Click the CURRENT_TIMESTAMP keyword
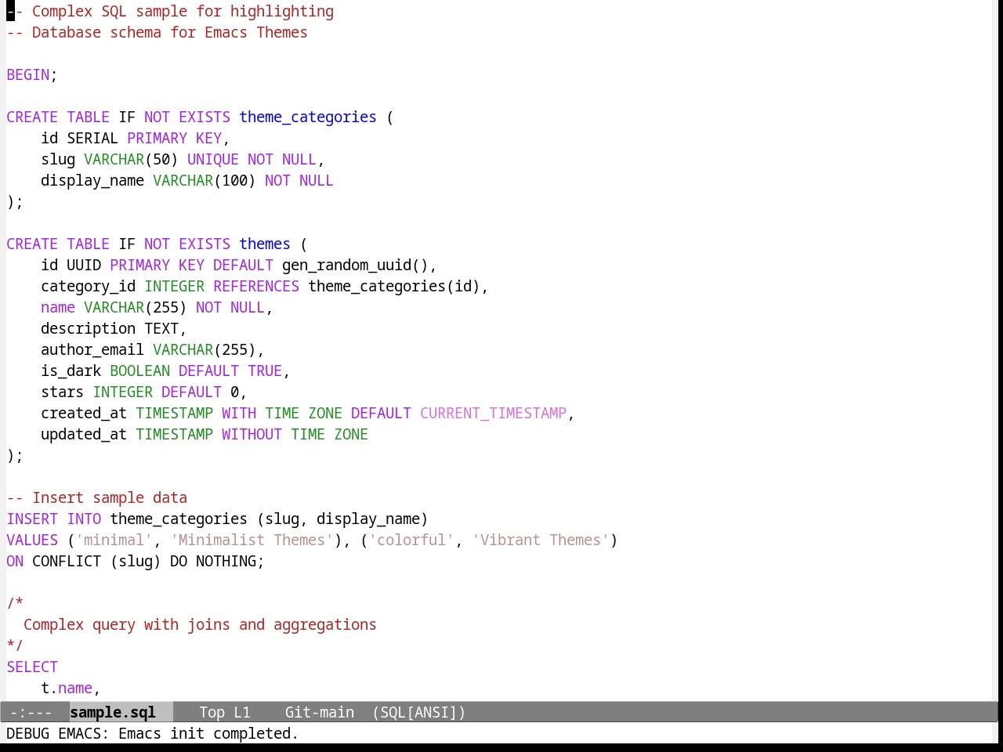 click(x=493, y=413)
